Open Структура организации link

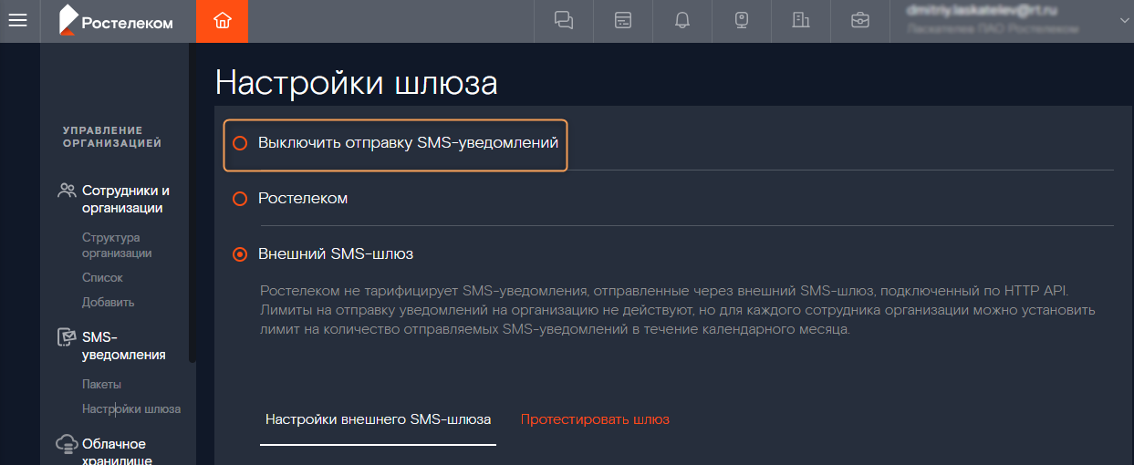pyautogui.click(x=117, y=245)
